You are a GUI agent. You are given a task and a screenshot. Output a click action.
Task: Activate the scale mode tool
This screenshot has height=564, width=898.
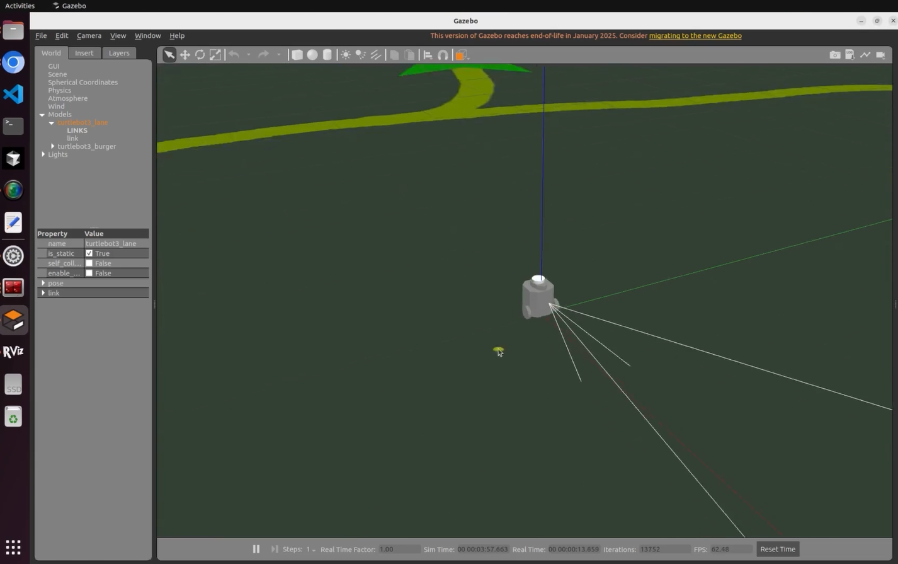click(x=215, y=55)
